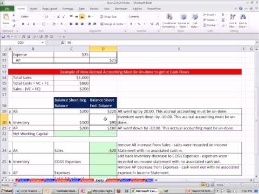Screen dimensions: 259x194
Task: Toggle Middle Align
Action: tap(77, 17)
